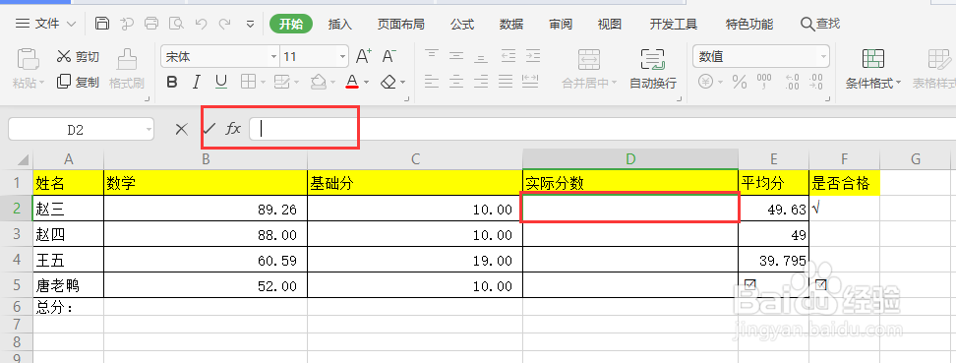Click the Copy (复制) button
Screen dimensions: 956x363
click(78, 82)
